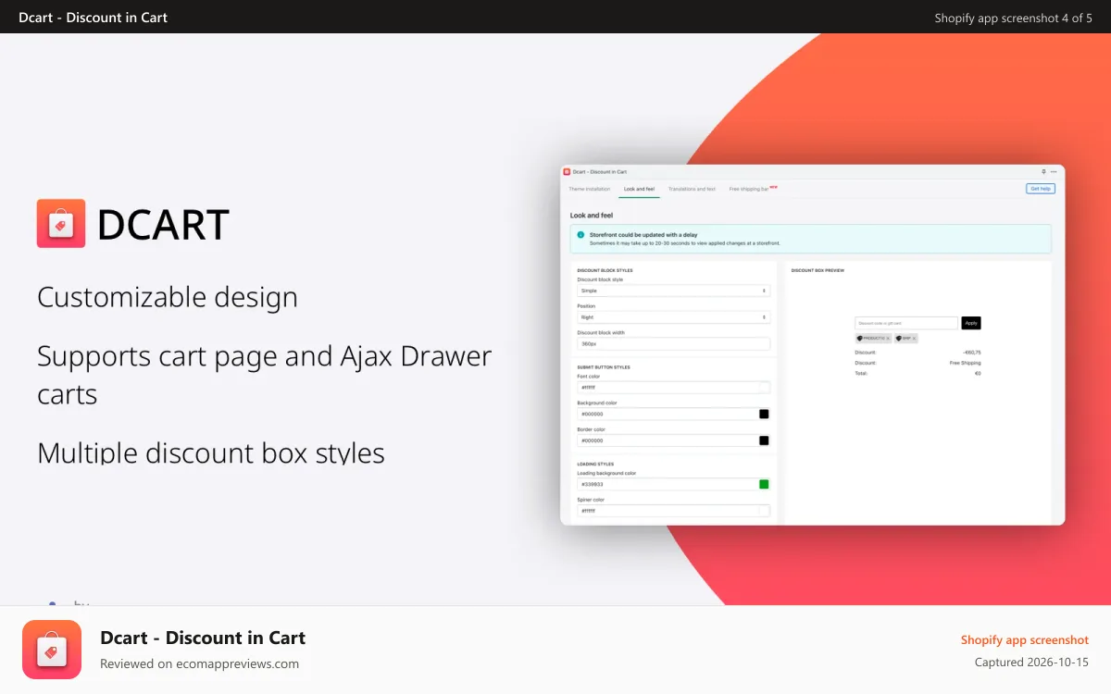Click the 'Free Shipping' value in the preview
Image resolution: width=1111 pixels, height=694 pixels.
(x=965, y=363)
